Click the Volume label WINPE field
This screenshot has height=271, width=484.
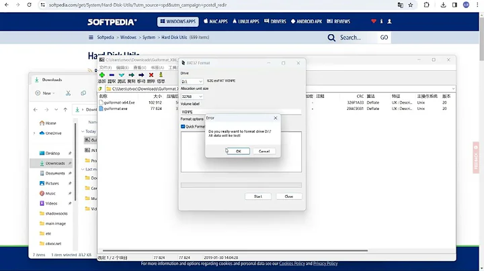pos(241,112)
